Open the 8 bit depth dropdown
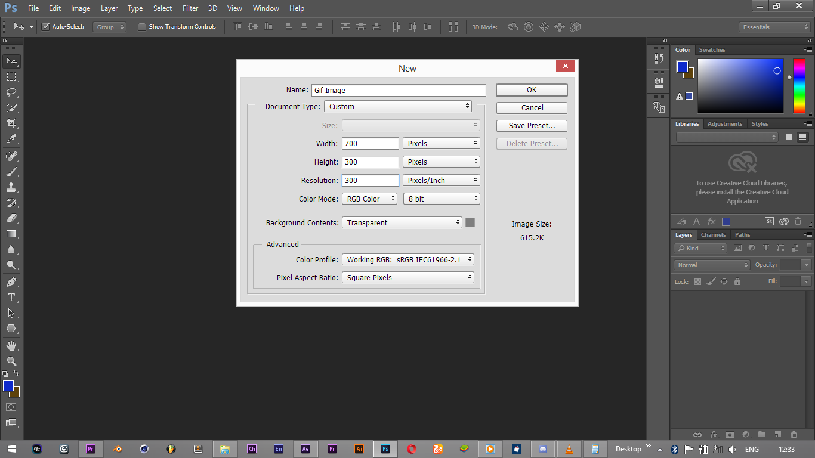The image size is (815, 458). pos(442,199)
